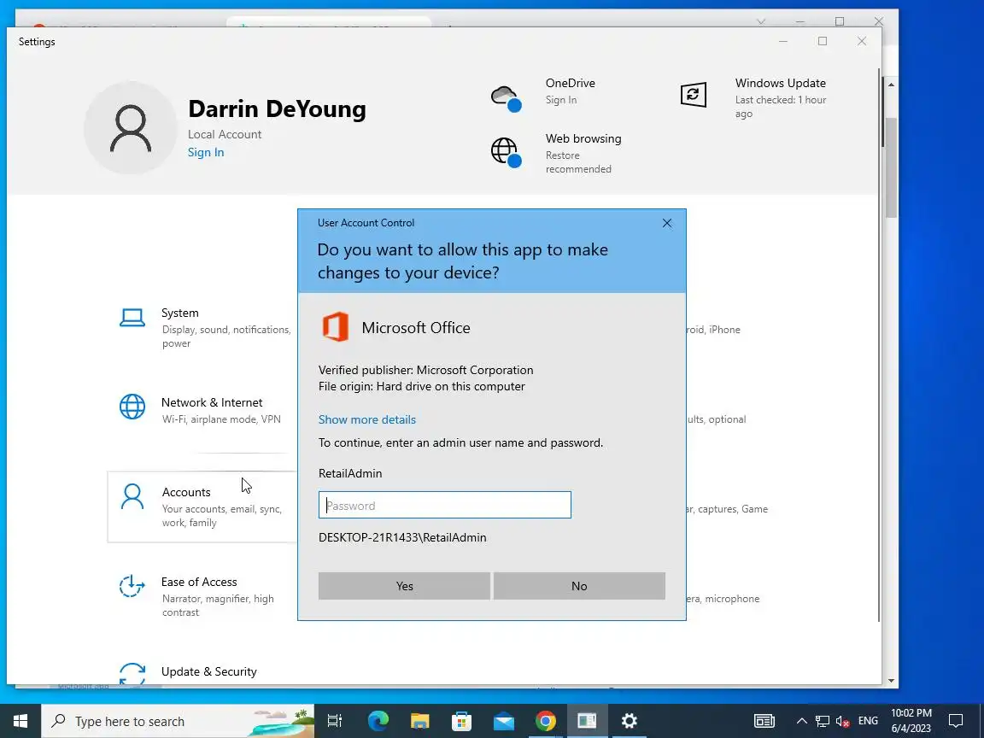Screen dimensions: 984x738
Task: Open Accounts person icon
Action: [x=132, y=496]
